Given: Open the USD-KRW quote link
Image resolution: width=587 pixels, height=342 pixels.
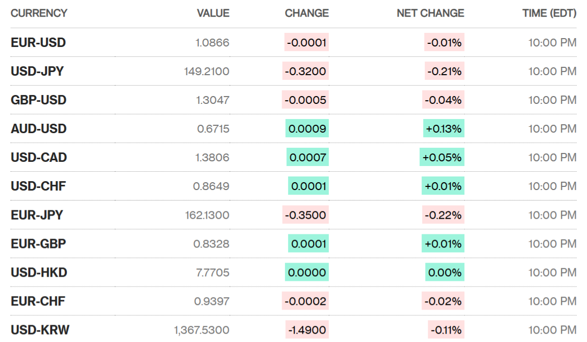Looking at the screenshot, I should coord(40,330).
